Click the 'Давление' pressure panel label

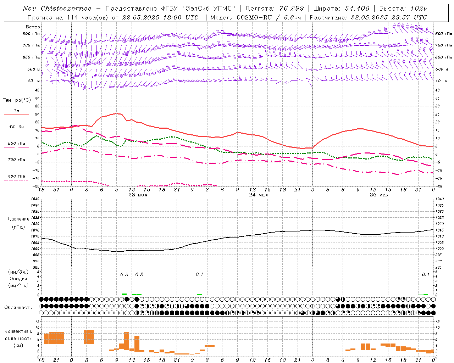coord(18,219)
